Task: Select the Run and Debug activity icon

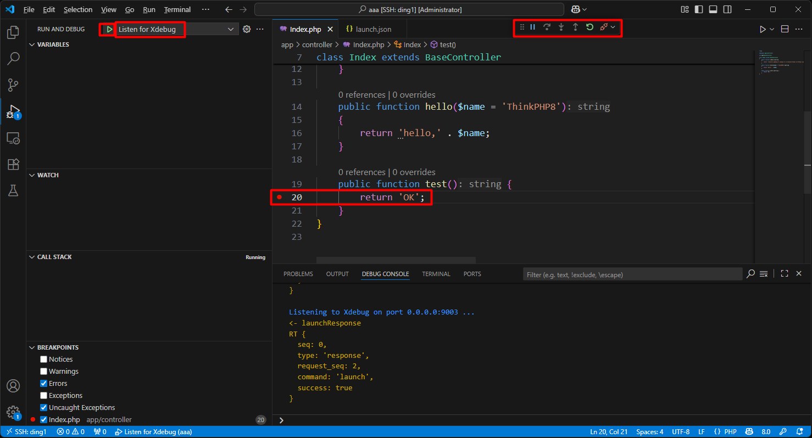Action: (x=13, y=112)
